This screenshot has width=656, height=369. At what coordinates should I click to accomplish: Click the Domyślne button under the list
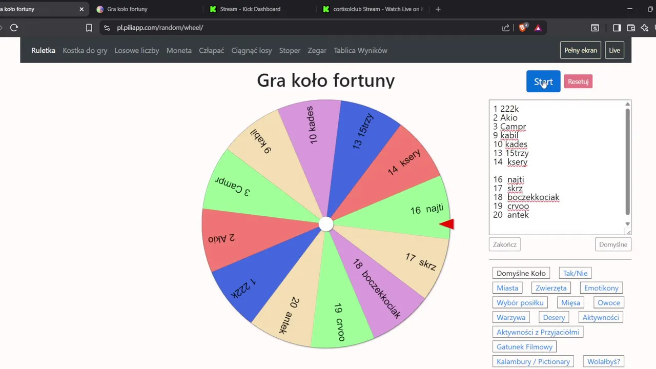tap(613, 244)
